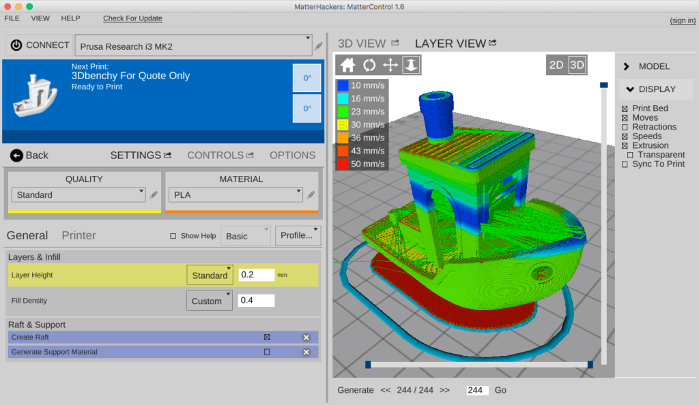Open the VIEW menu
This screenshot has height=405, width=699.
(x=40, y=18)
